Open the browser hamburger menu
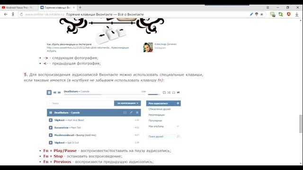This screenshot has height=170, width=303. click(x=267, y=8)
